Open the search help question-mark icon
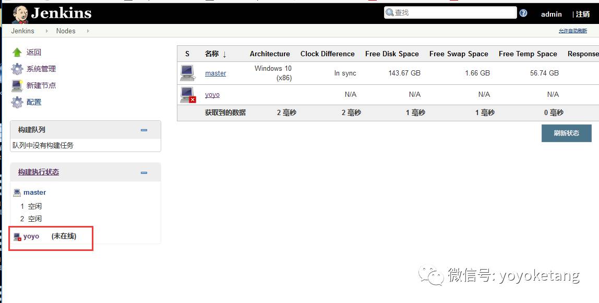Image resolution: width=599 pixels, height=303 pixels. point(523,13)
